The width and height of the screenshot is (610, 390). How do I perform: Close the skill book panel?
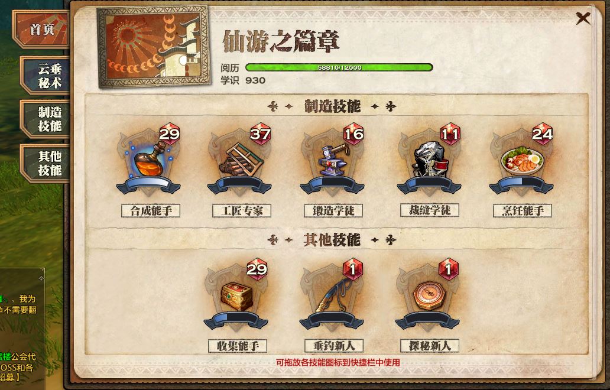[x=583, y=18]
